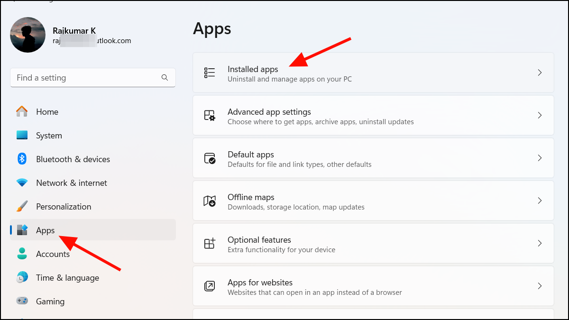Click the Find a setting search field
The width and height of the screenshot is (569, 320).
pyautogui.click(x=85, y=77)
